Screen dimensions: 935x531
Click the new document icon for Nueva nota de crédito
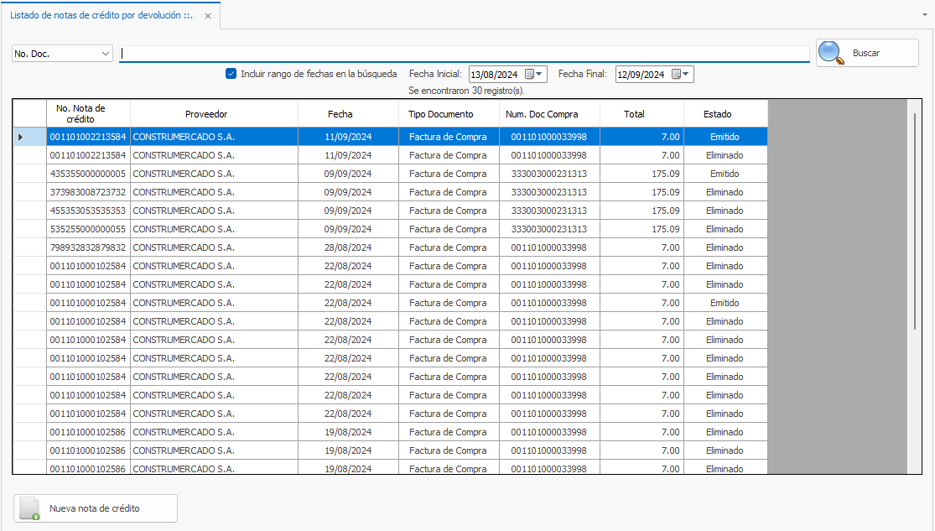click(30, 508)
